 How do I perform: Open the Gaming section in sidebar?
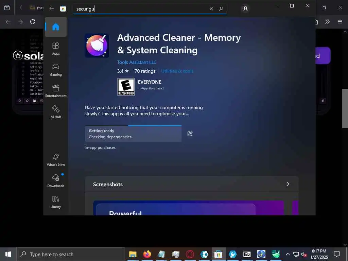[x=56, y=70]
